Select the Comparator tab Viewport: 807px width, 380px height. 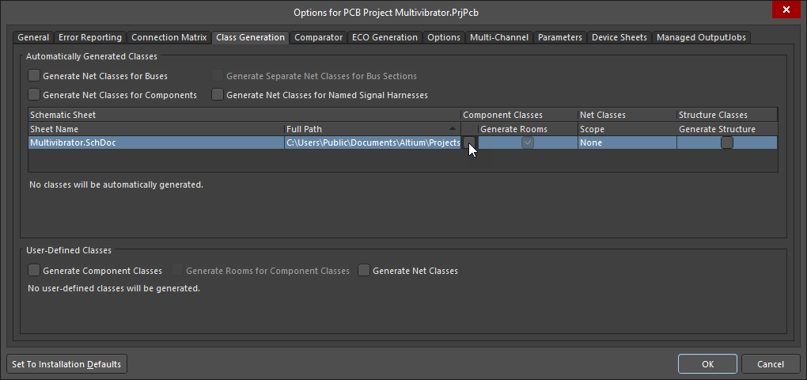[318, 37]
